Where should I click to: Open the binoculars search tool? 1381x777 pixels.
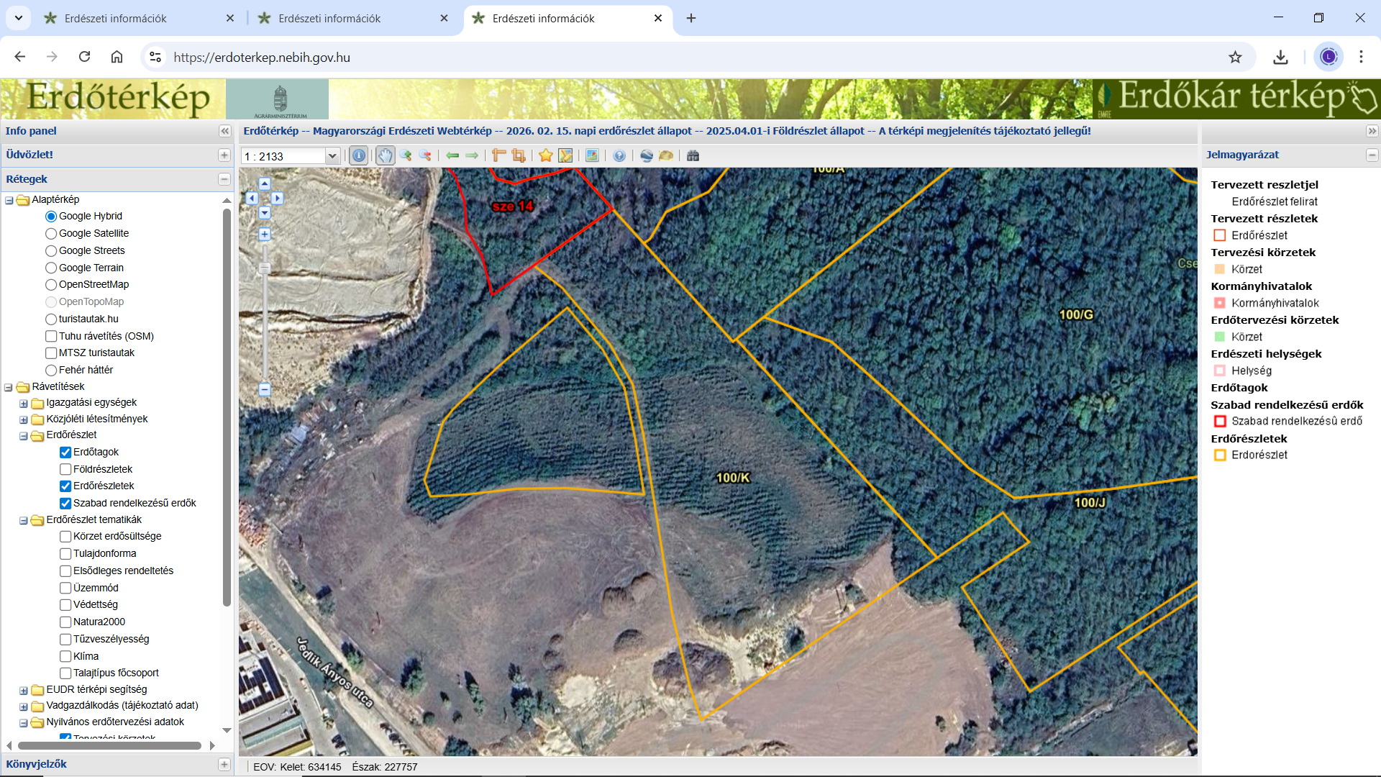point(693,155)
